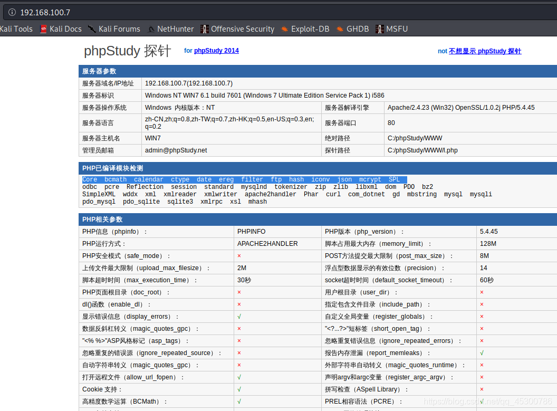The image size is (557, 411).
Task: Click the probe path C:/phpStudy/WWW/l.php
Action: click(x=422, y=150)
